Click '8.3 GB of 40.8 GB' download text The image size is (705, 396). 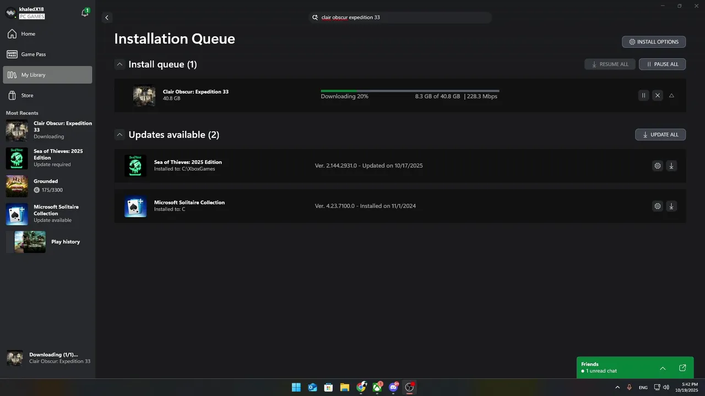coord(437,96)
